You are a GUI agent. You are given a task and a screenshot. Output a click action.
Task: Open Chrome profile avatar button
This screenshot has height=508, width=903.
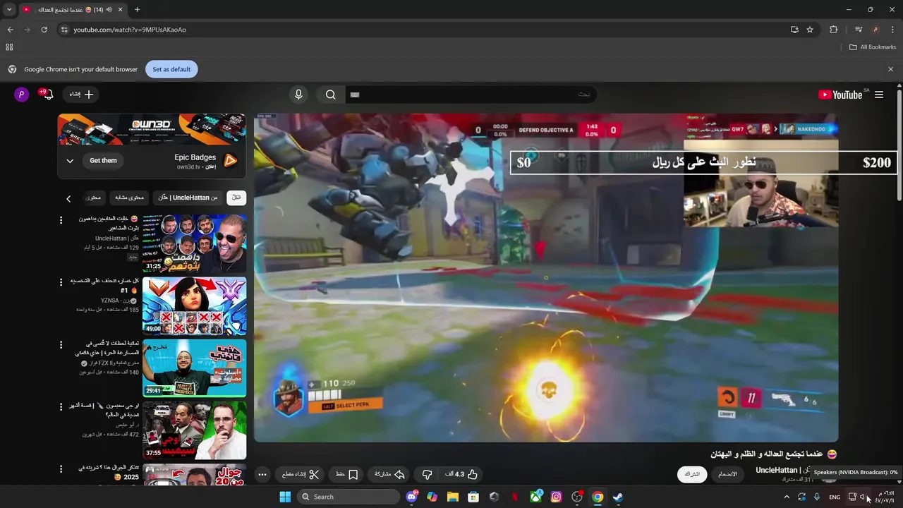pyautogui.click(x=875, y=30)
